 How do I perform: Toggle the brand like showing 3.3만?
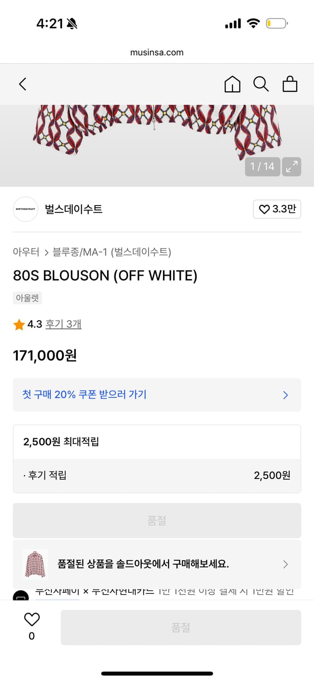(276, 209)
